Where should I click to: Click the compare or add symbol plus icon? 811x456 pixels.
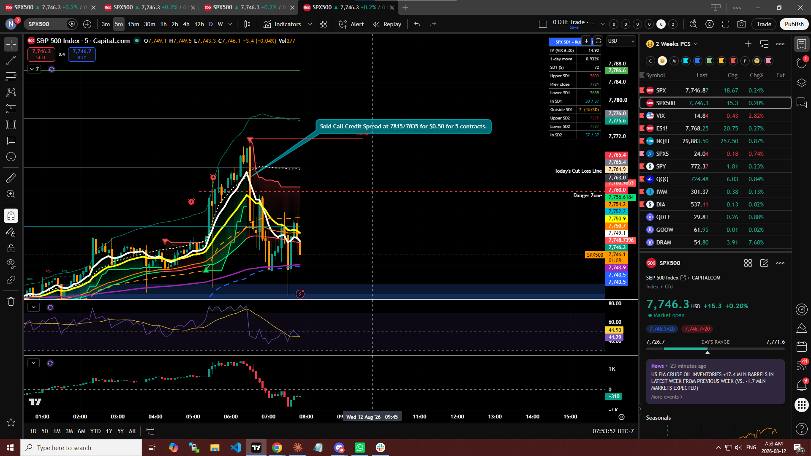click(87, 24)
